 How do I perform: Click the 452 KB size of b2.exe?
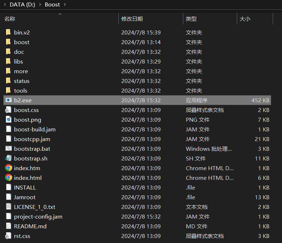coord(260,101)
